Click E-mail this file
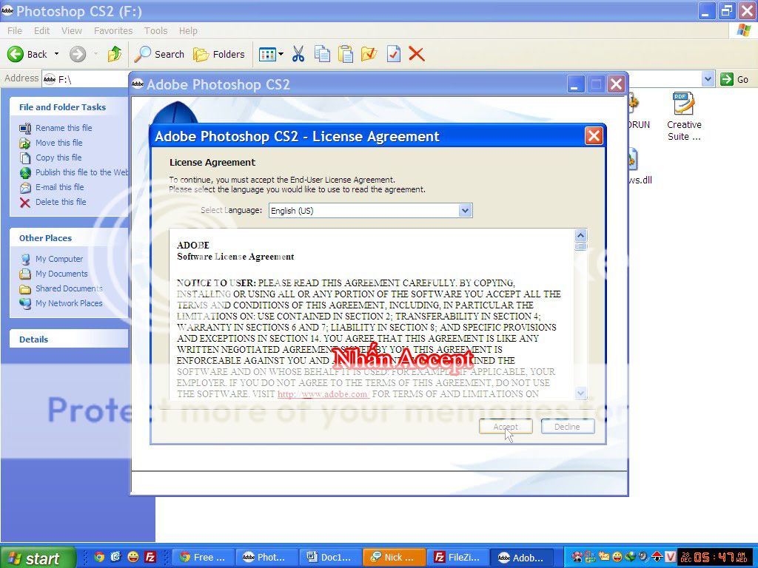This screenshot has width=758, height=568. coord(59,187)
